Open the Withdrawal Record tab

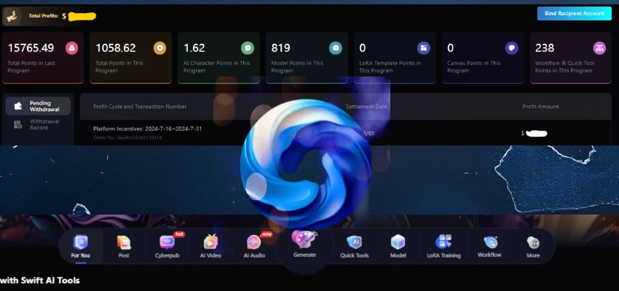pos(38,124)
